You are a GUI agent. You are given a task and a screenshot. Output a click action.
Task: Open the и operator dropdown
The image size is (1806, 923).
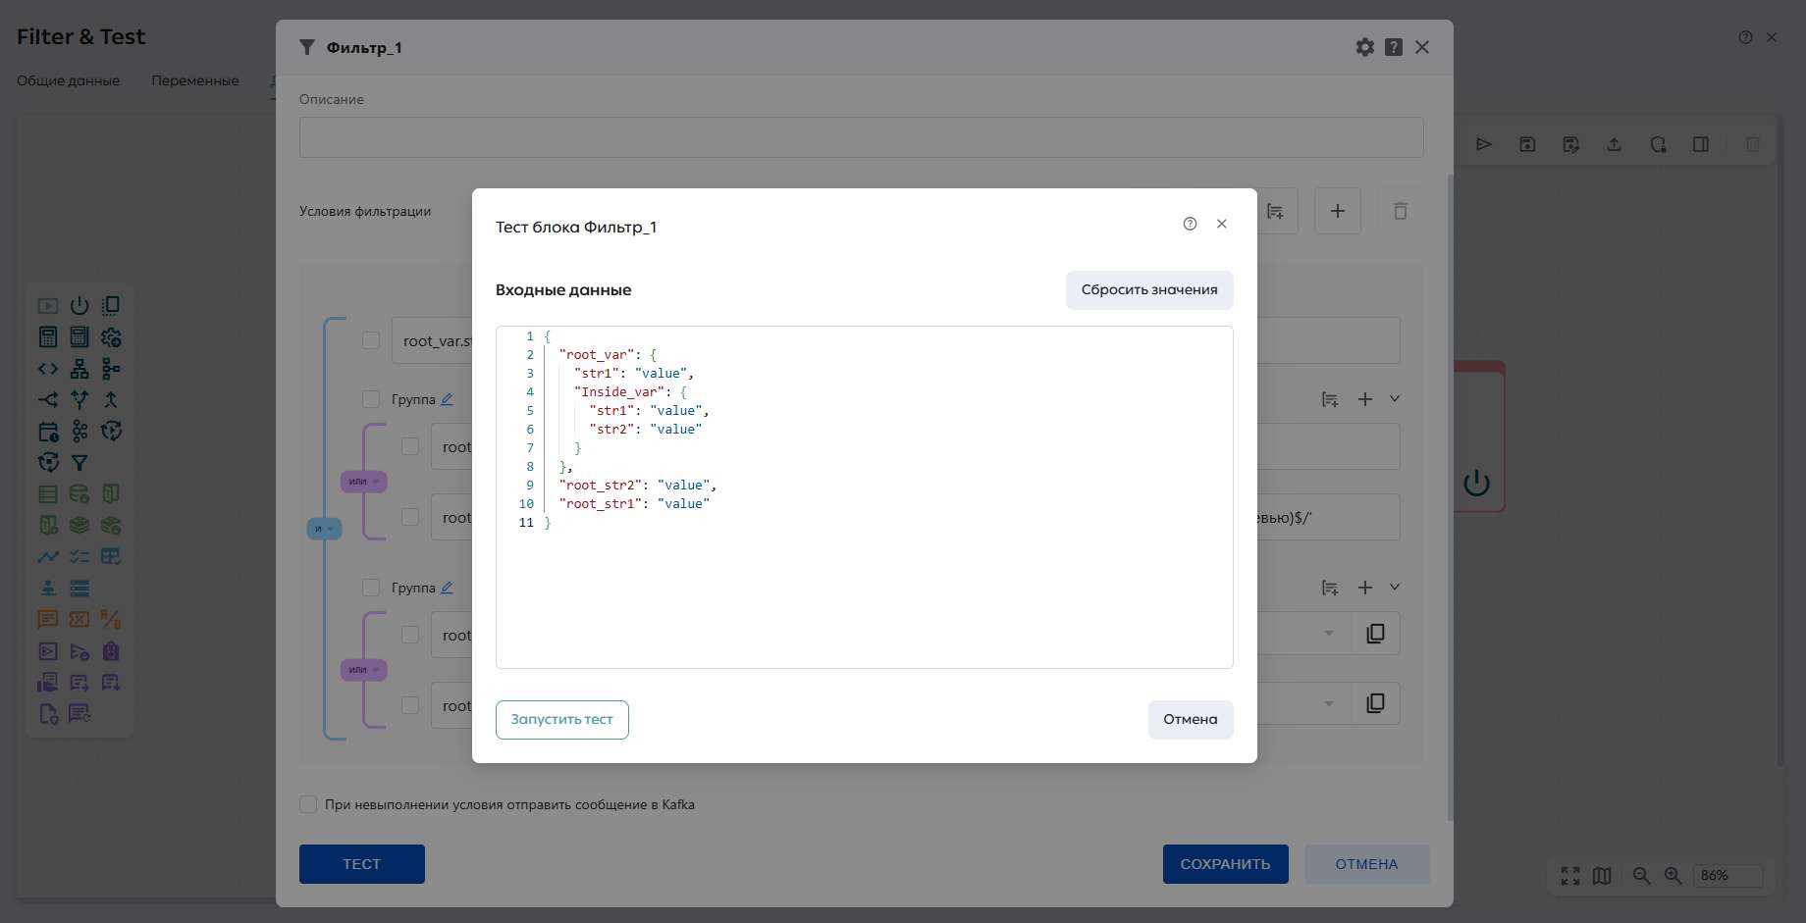click(324, 529)
